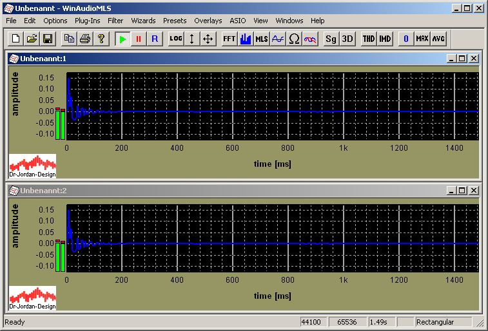Open the Plug-Ins menu
The height and width of the screenshot is (331, 488).
(x=87, y=21)
